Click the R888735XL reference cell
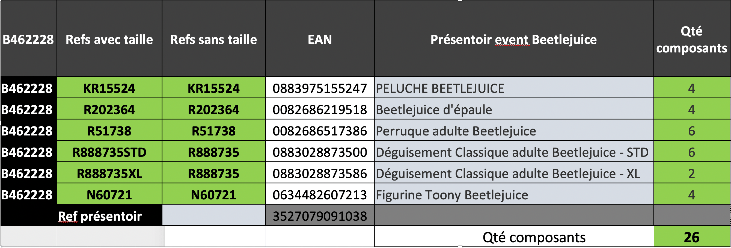 click(x=109, y=173)
